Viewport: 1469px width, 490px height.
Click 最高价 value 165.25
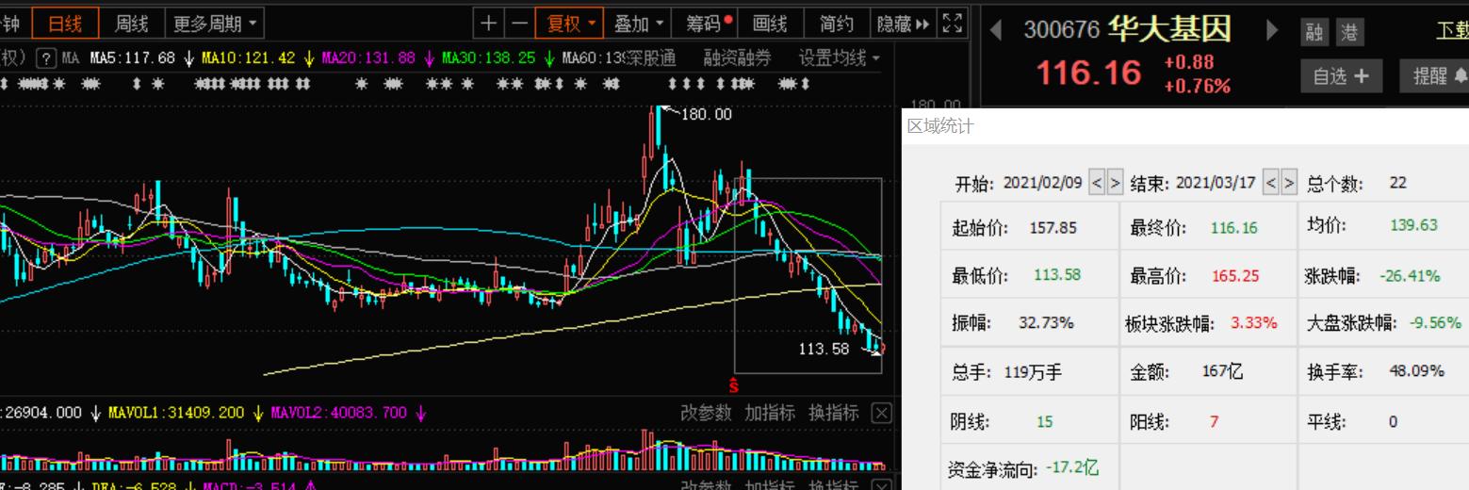pyautogui.click(x=1235, y=276)
